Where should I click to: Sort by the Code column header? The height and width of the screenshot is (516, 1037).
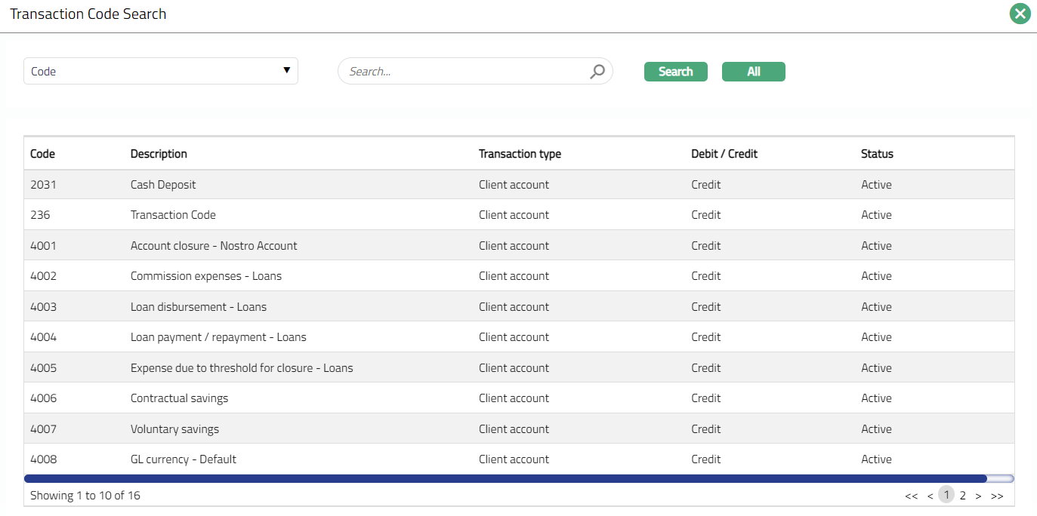pos(42,154)
